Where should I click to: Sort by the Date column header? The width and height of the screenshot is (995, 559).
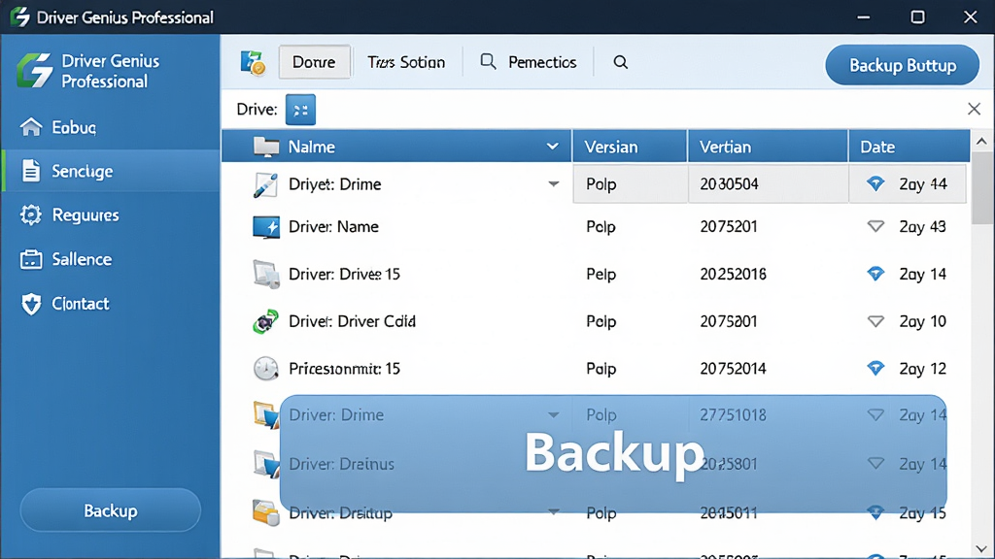pyautogui.click(x=909, y=147)
